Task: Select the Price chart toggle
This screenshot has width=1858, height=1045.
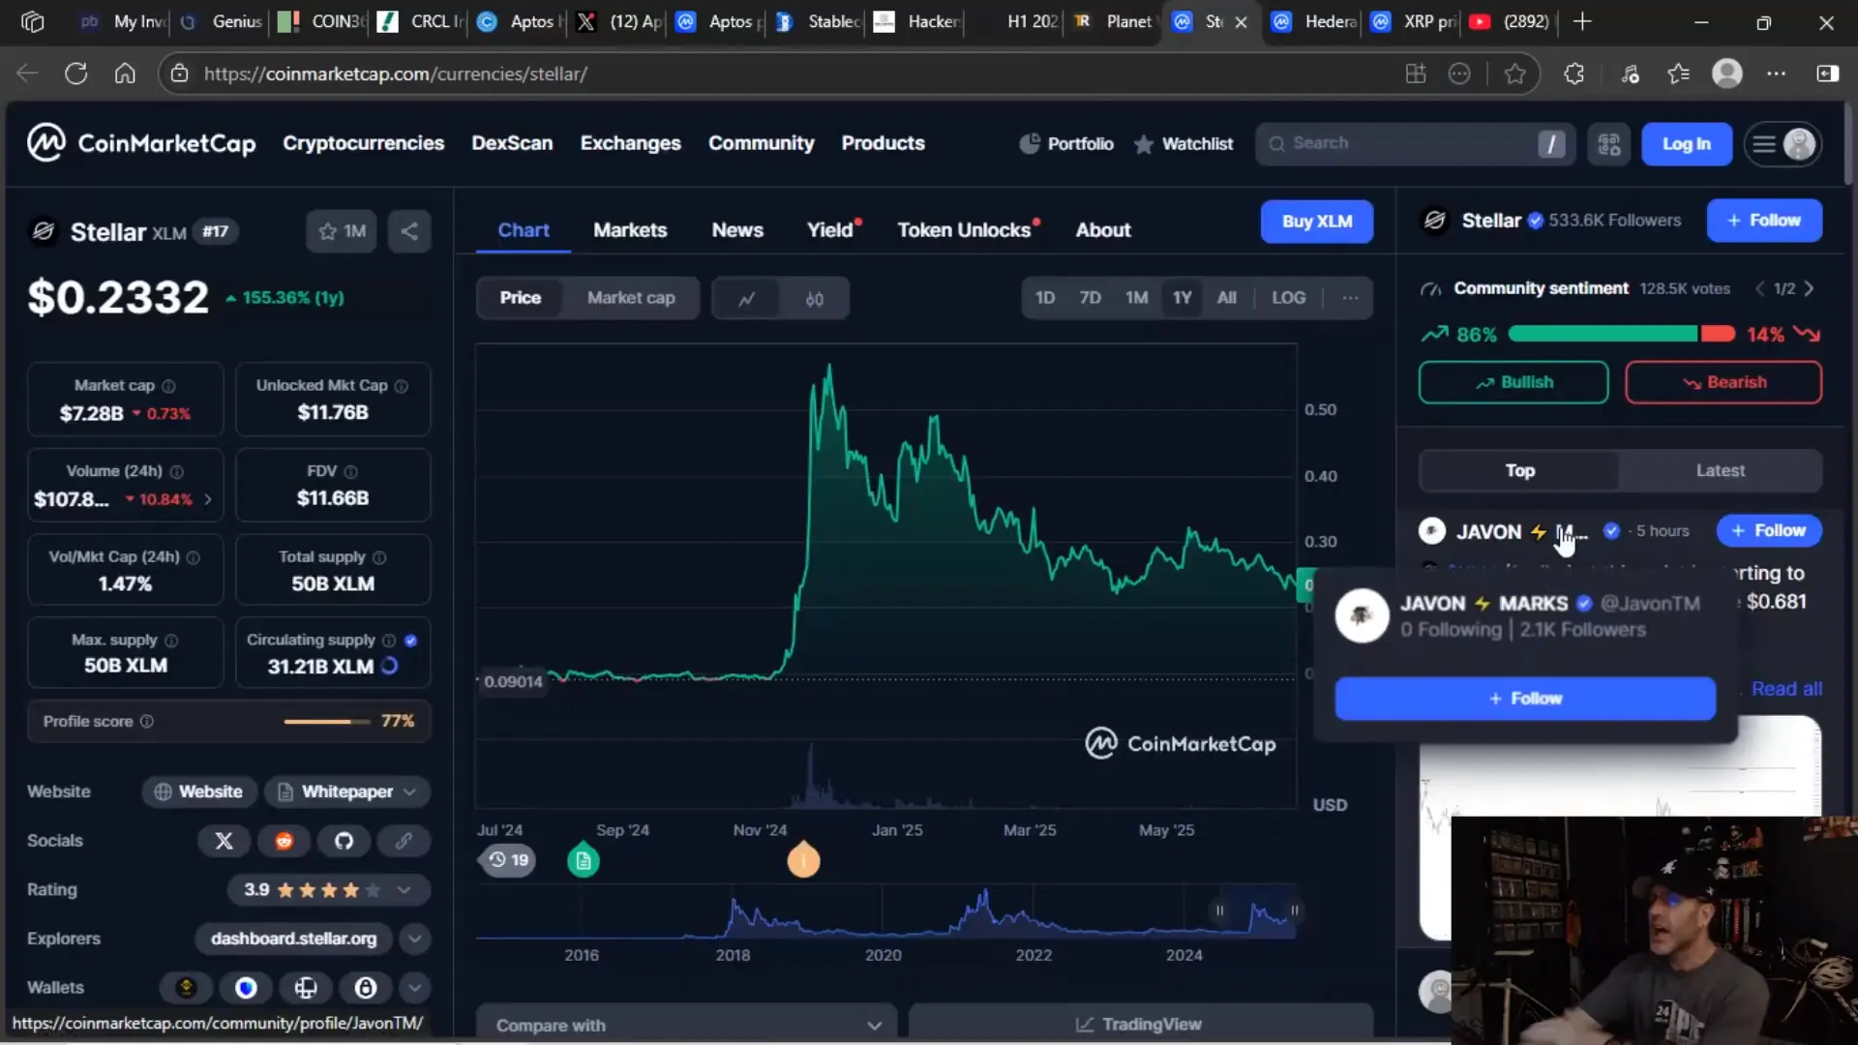Action: point(521,298)
